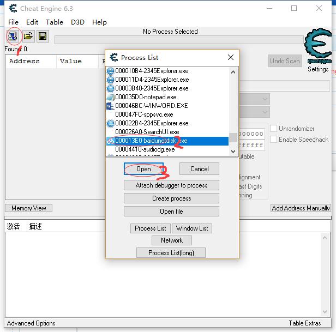Click the Cheat Engine logo Settings icon
Image resolution: width=336 pixels, height=332 pixels.
click(317, 48)
